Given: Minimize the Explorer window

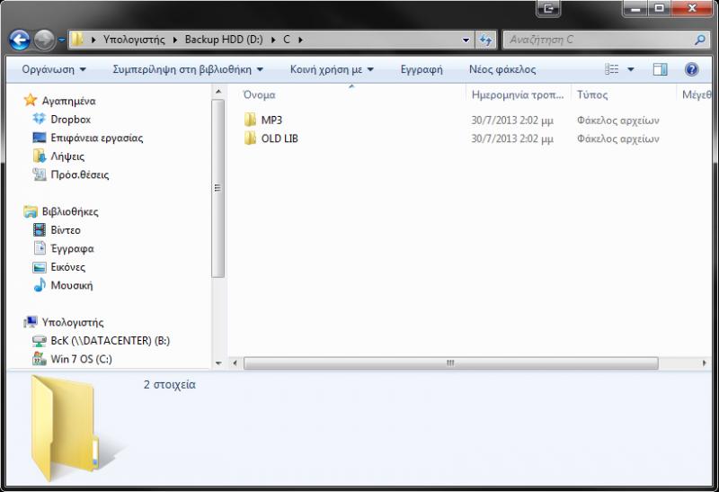Looking at the screenshot, I should coord(635,8).
